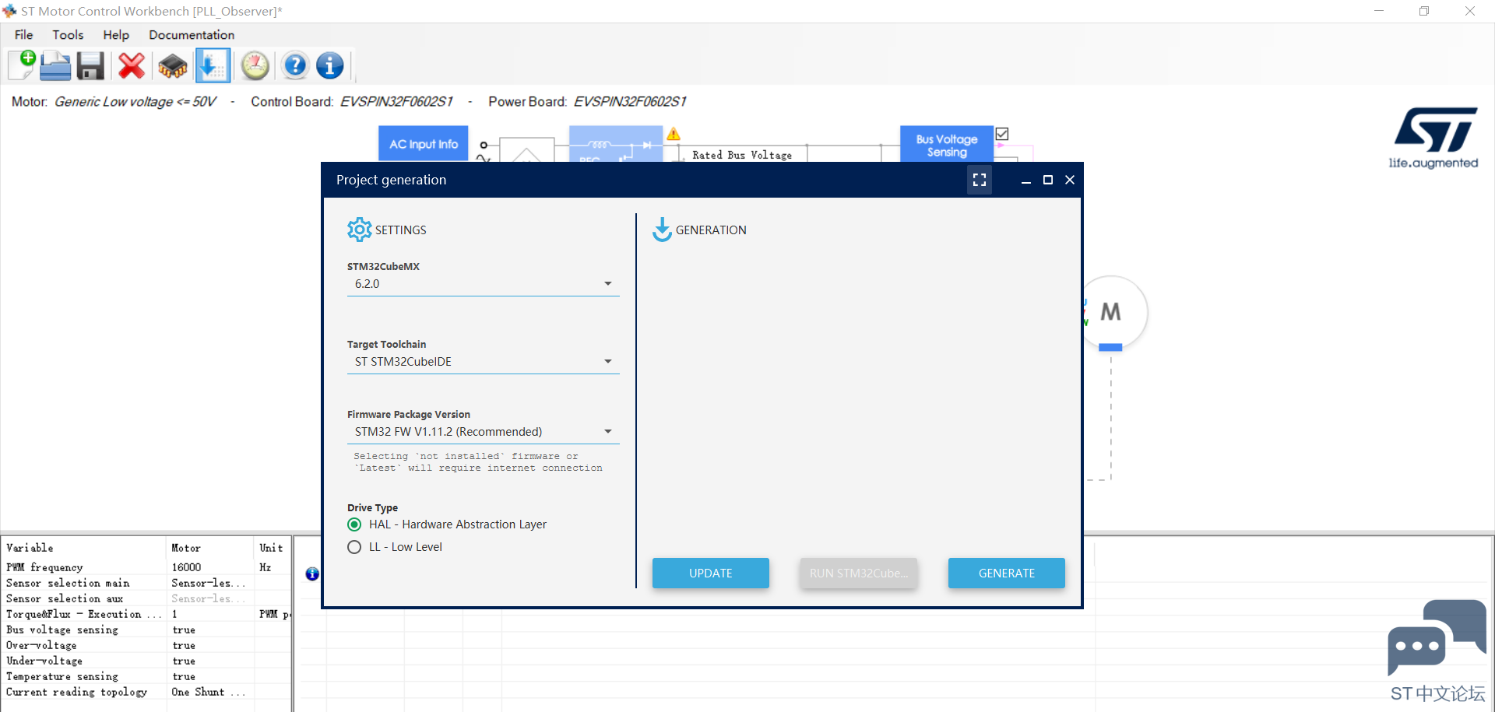Click the Unit column header
The image size is (1495, 712).
coord(272,548)
